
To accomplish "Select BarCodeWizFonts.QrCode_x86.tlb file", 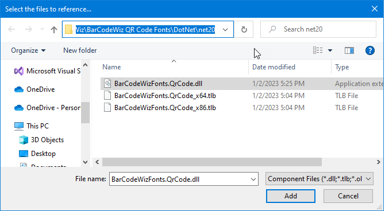I will click(x=165, y=108).
